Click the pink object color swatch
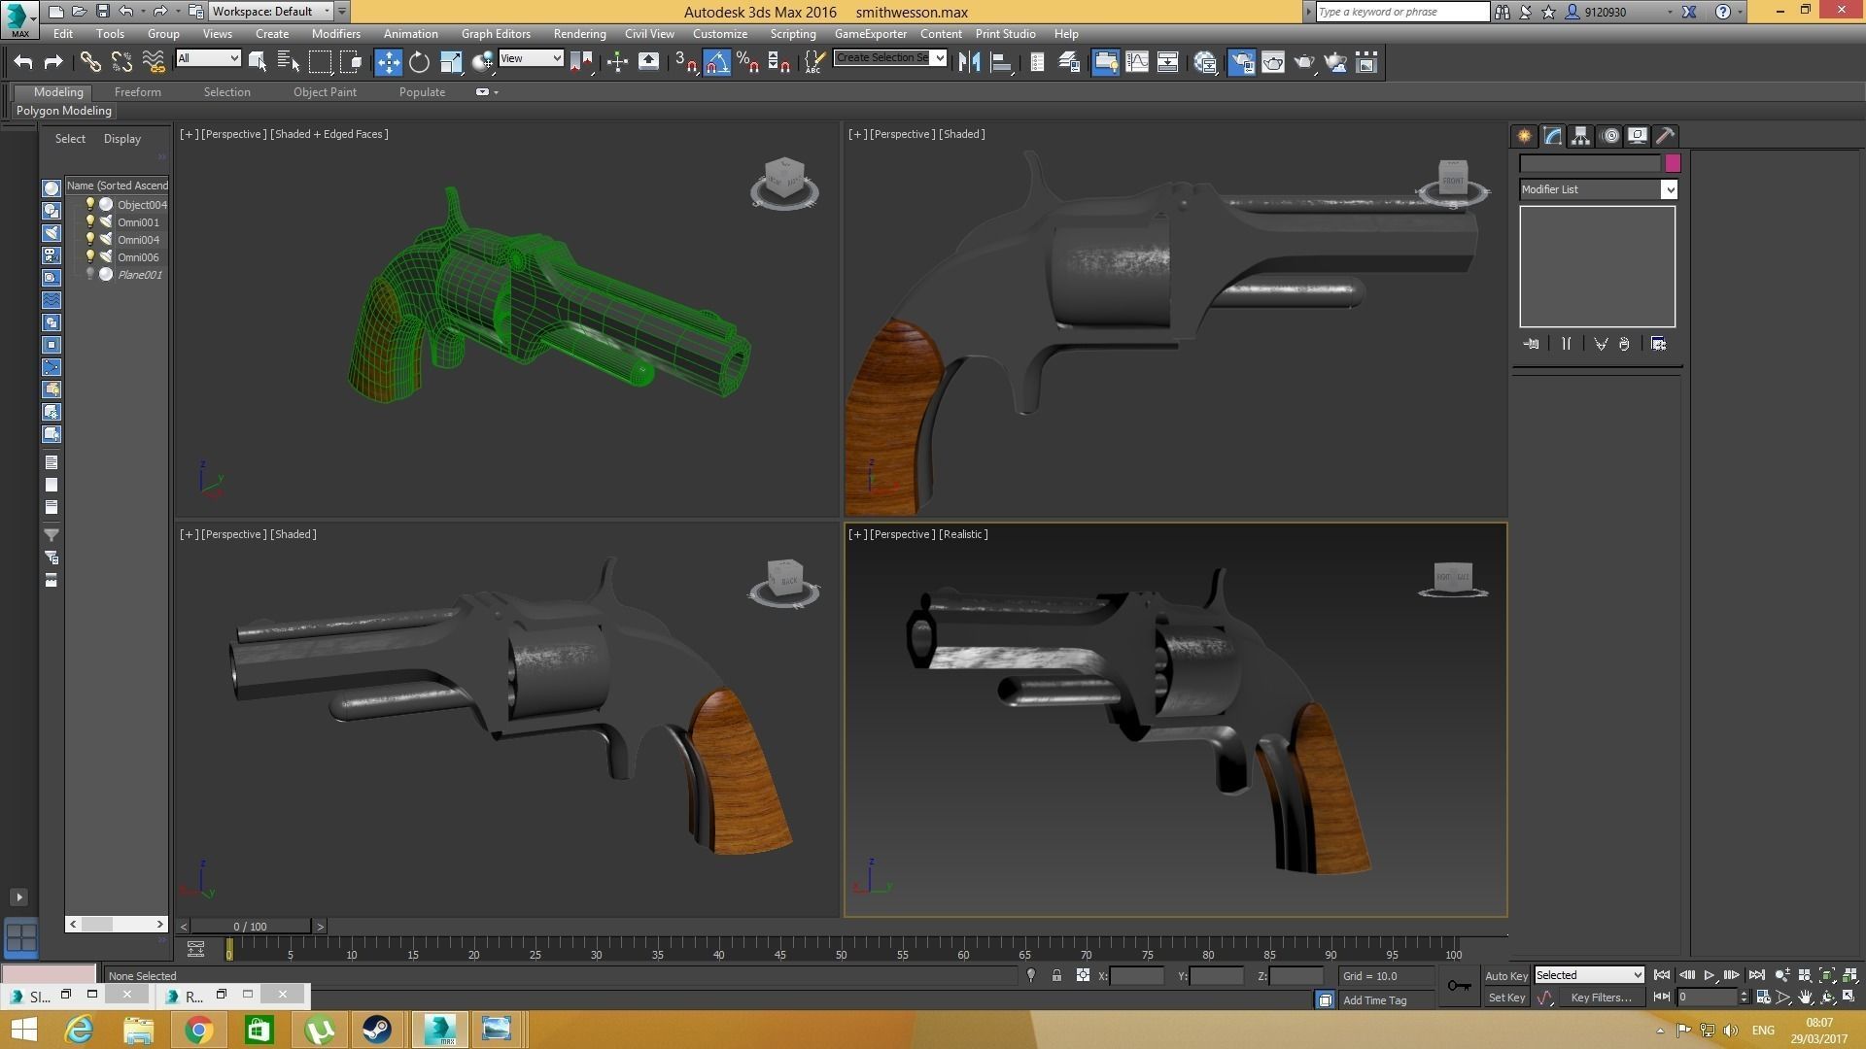Viewport: 1866px width, 1049px height. click(x=1673, y=163)
